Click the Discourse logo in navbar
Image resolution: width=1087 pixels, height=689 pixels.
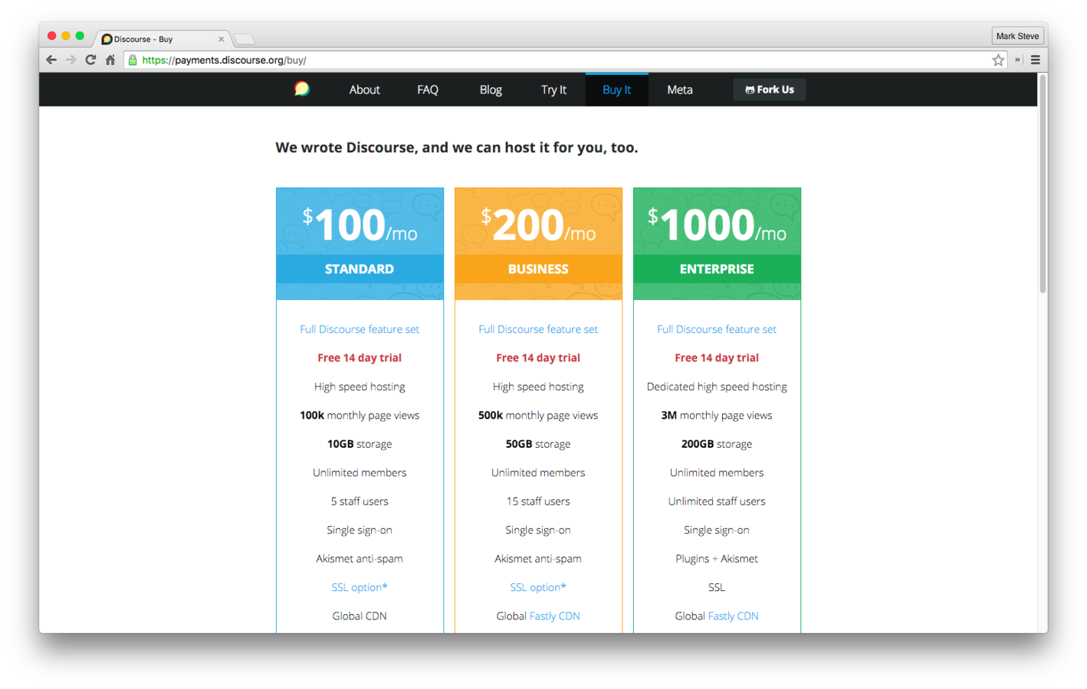(x=302, y=89)
